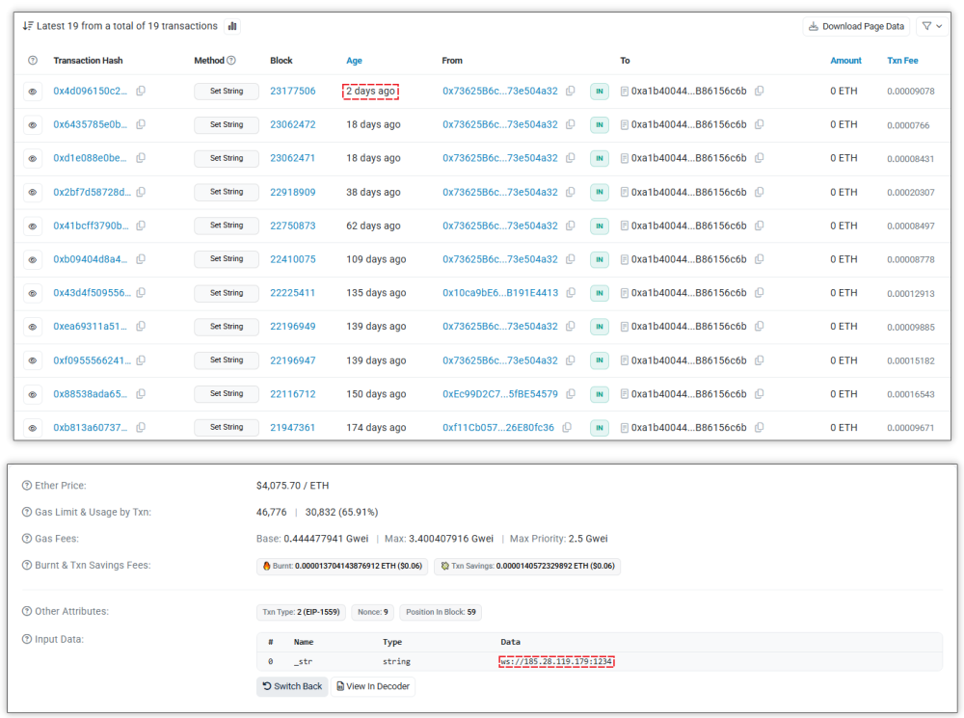Click the Switch Back button
Viewport: 964px width, 718px height.
point(292,686)
